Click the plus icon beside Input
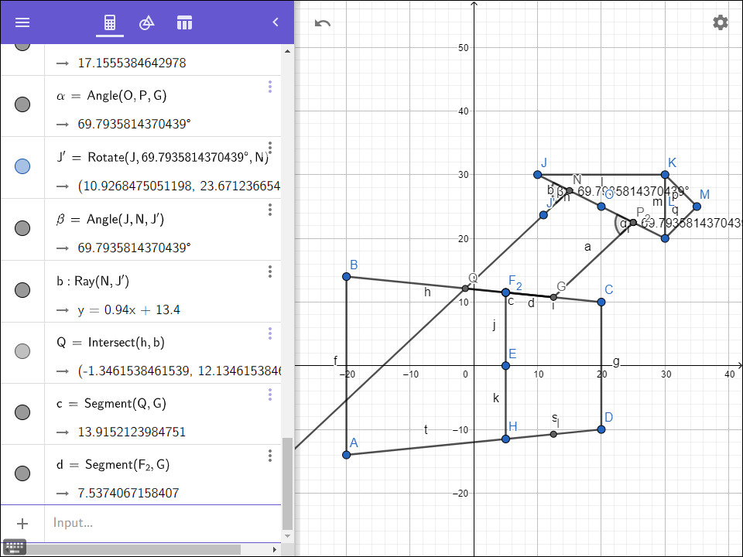The image size is (743, 557). (x=22, y=523)
